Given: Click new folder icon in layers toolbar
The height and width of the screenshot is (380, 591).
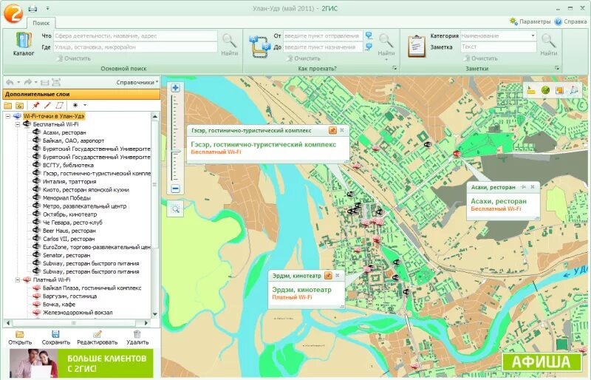Looking at the screenshot, I should coord(7,105).
